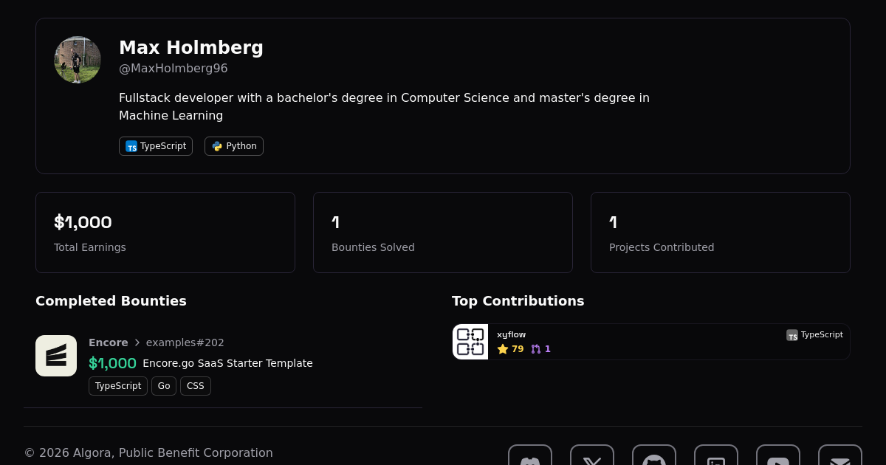This screenshot has width=886, height=465.
Task: Select the Python skill tag
Action: [234, 146]
